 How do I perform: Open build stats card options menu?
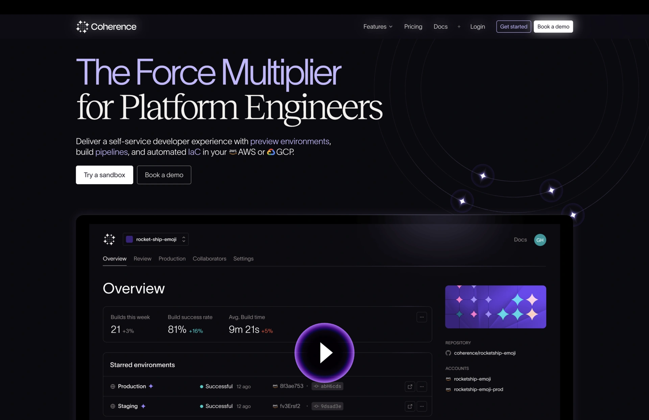422,317
